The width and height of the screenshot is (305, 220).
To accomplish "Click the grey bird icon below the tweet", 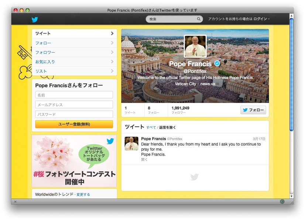I will 195,177.
